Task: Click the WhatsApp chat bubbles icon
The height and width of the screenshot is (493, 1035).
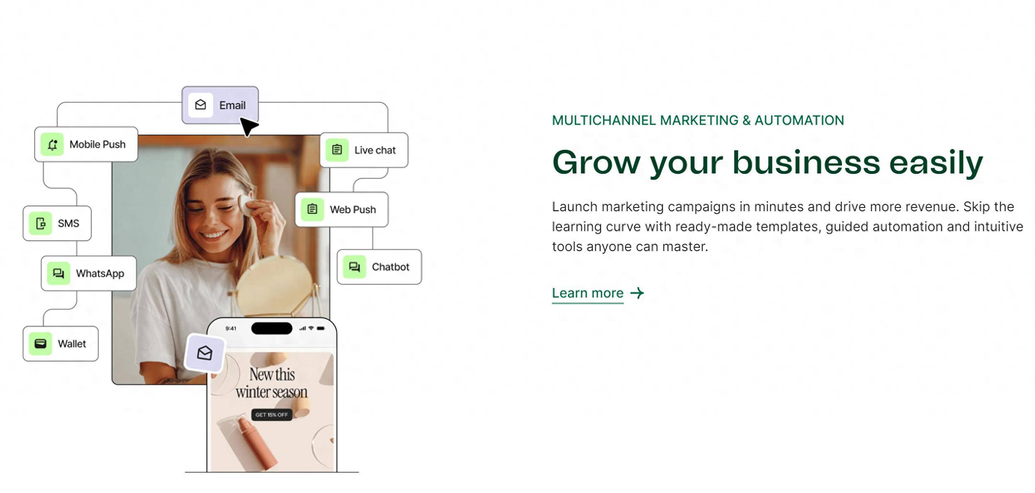Action: (x=59, y=273)
